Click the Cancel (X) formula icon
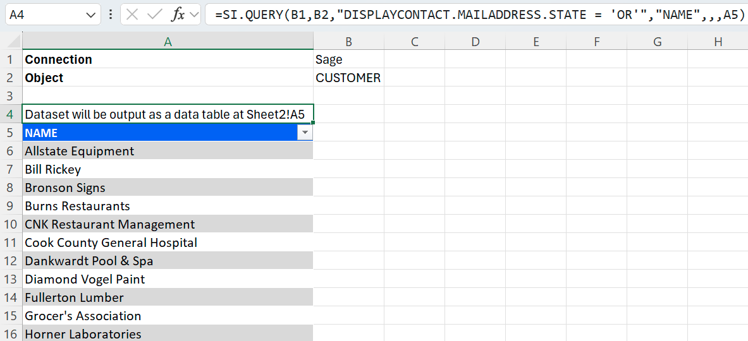This screenshot has height=341, width=748. coord(132,15)
